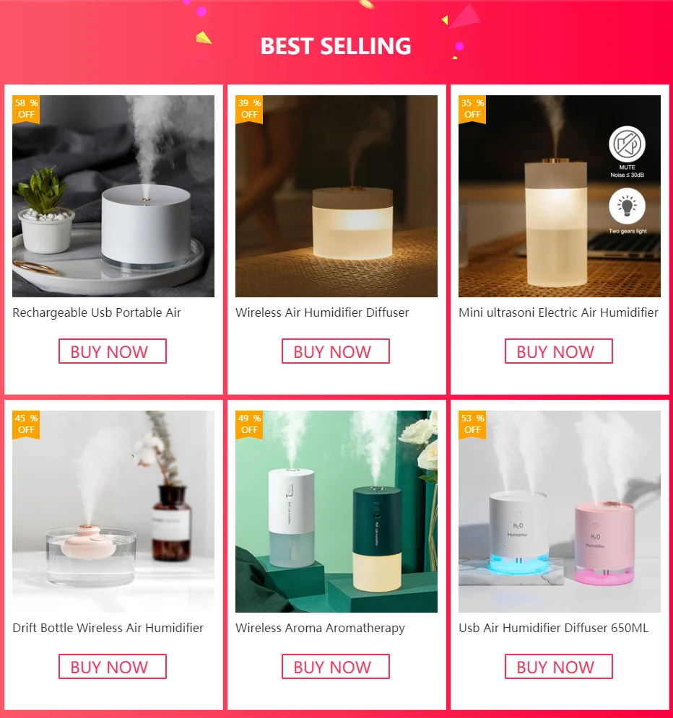Click BUY NOW under Usb Air Humidifier 650ML
Image resolution: width=673 pixels, height=718 pixels.
(558, 667)
